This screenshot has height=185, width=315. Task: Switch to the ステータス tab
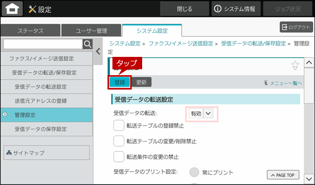point(31,31)
